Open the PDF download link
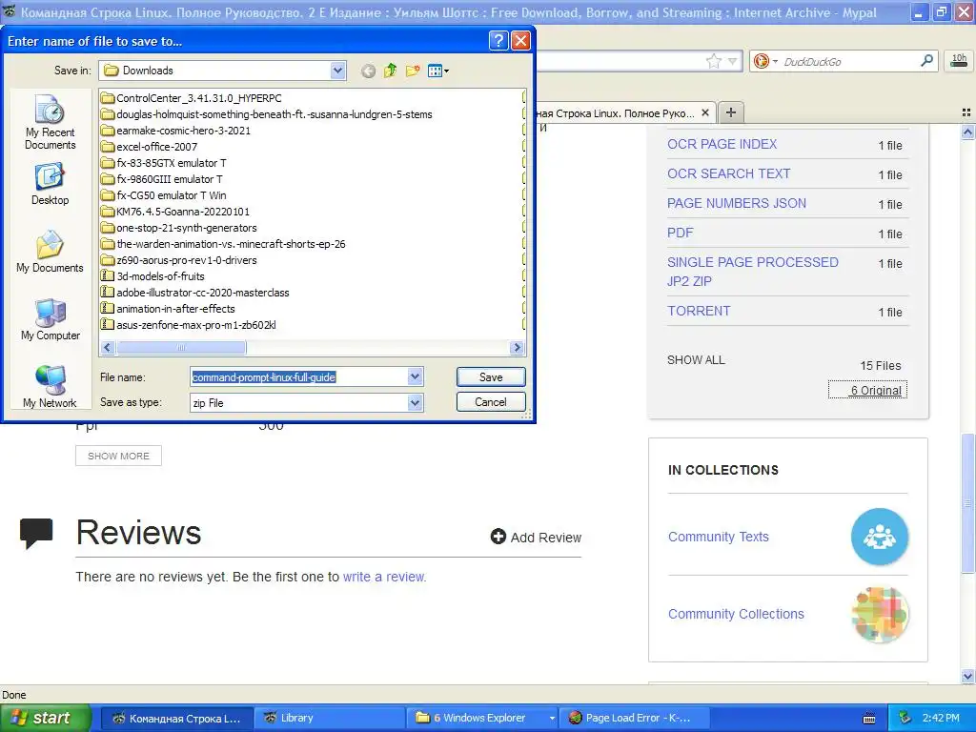Image resolution: width=976 pixels, height=732 pixels. pos(680,233)
